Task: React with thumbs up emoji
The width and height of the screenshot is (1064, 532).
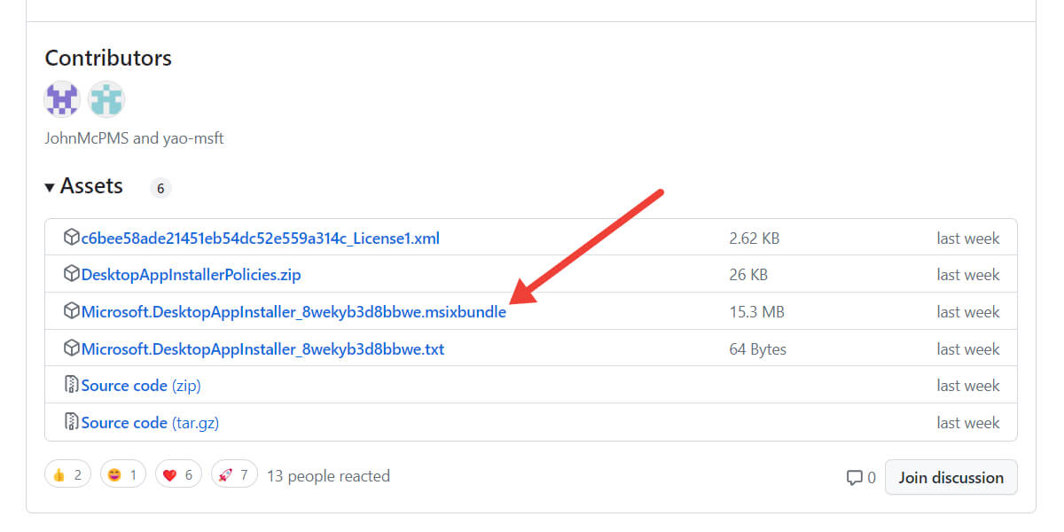Action: coord(68,475)
